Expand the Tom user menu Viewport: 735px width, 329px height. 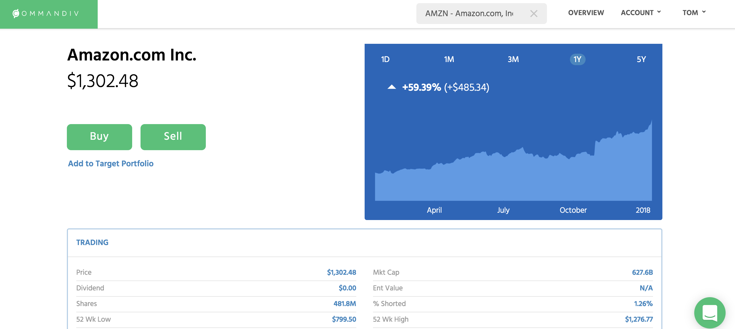coord(694,13)
